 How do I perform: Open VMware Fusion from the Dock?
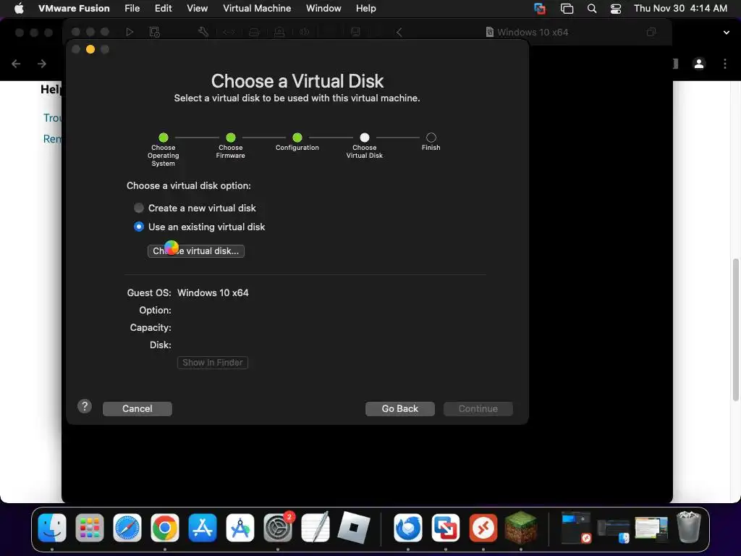(x=446, y=528)
